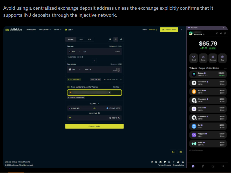Open the DBR external link

pos(69,30)
